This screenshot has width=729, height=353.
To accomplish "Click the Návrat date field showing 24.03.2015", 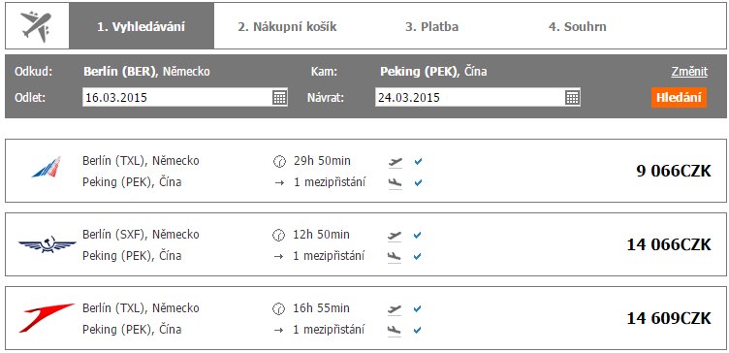I will click(x=478, y=98).
